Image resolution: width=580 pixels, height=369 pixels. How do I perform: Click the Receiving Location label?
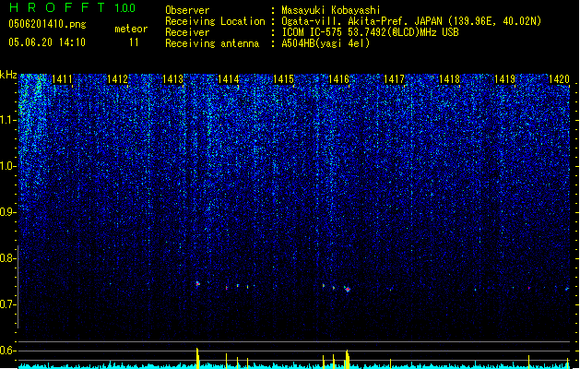215,21
